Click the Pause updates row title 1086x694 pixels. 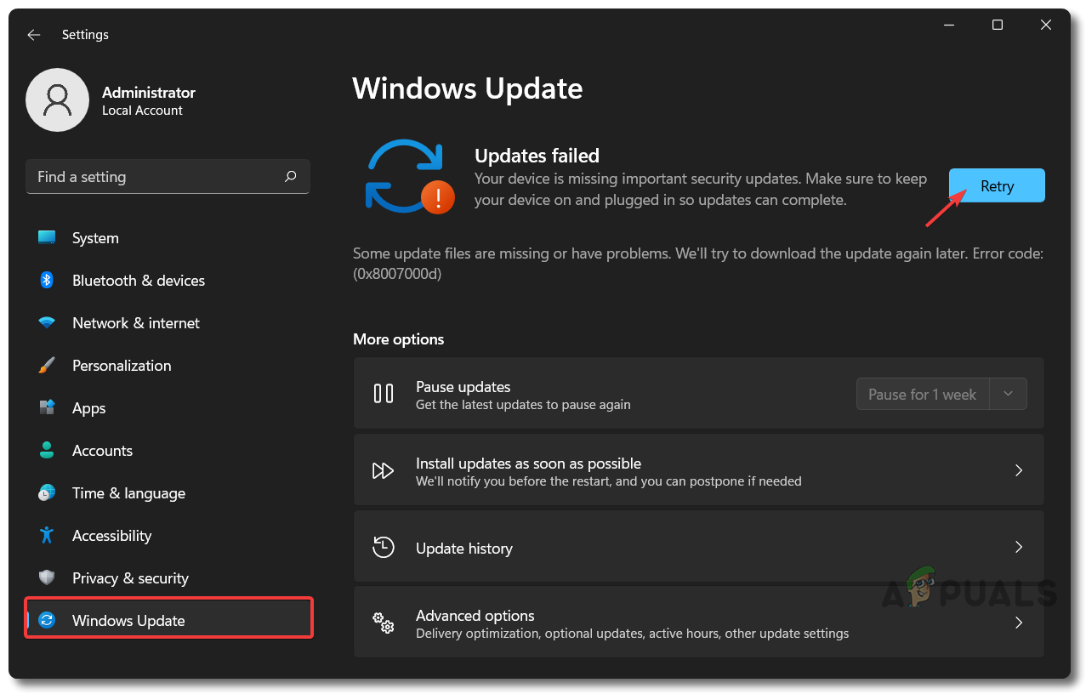tap(463, 387)
